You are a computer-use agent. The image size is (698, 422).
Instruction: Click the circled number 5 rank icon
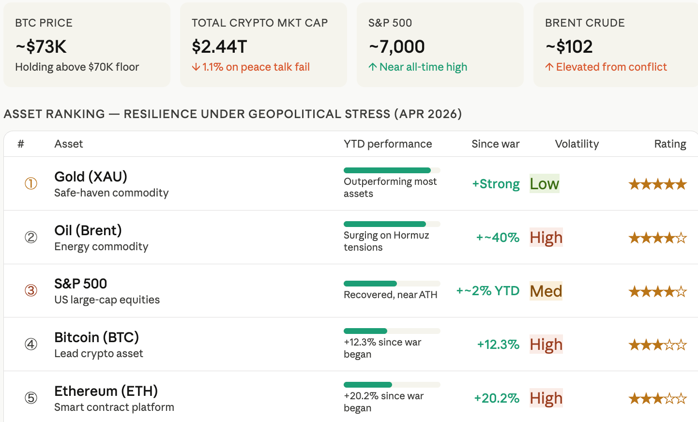(31, 398)
